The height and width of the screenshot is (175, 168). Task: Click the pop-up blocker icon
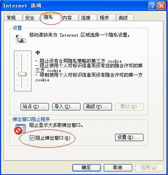20,129
